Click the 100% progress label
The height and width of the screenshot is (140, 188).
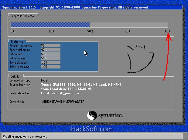click(x=167, y=32)
